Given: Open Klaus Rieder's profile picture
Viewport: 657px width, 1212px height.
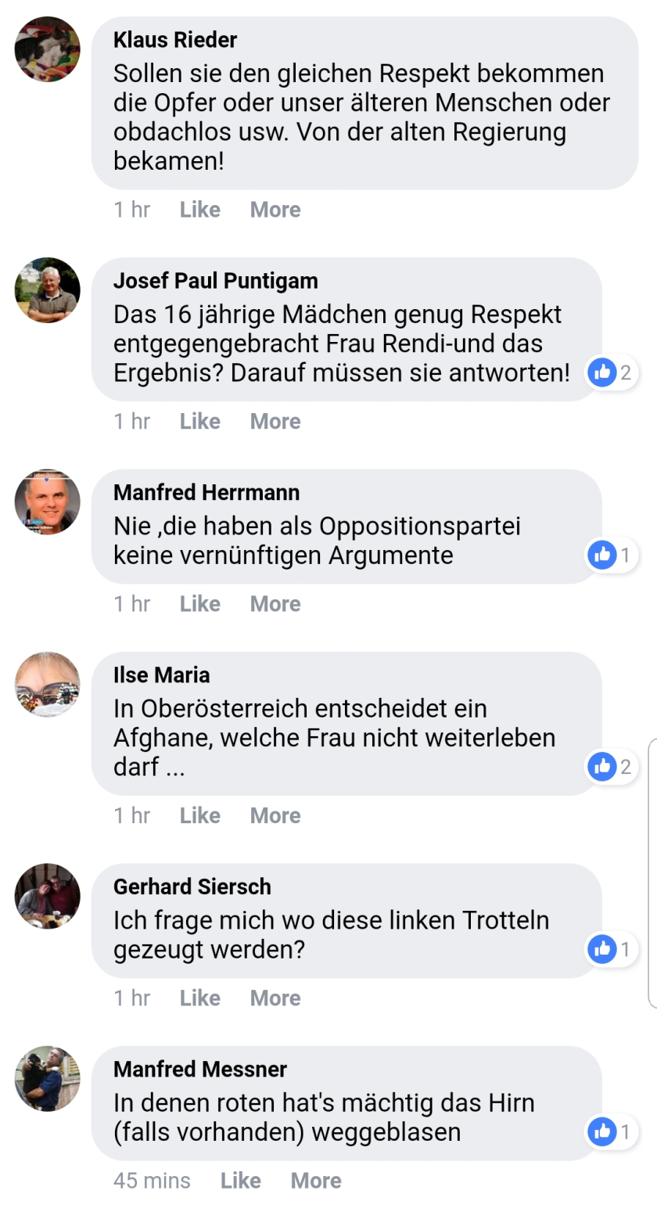Looking at the screenshot, I should tap(48, 49).
